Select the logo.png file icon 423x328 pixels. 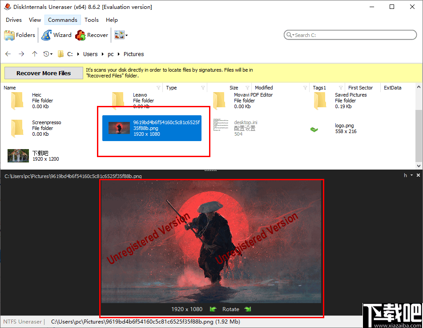click(x=314, y=130)
